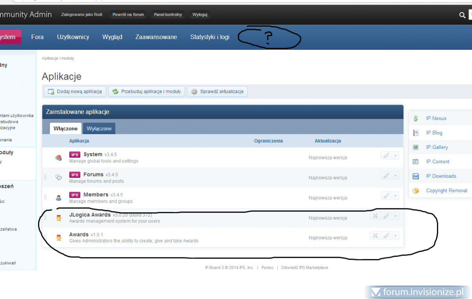Click the Aktualizacja column header
The width and height of the screenshot is (472, 299).
point(328,141)
